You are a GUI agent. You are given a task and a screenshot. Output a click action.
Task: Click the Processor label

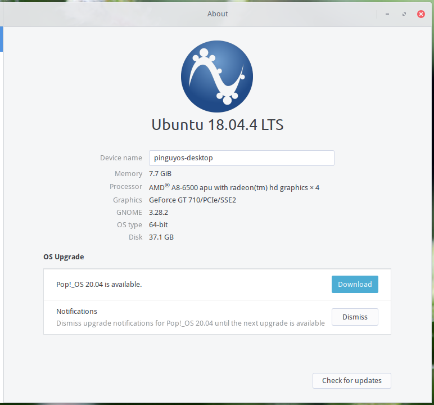tap(126, 187)
